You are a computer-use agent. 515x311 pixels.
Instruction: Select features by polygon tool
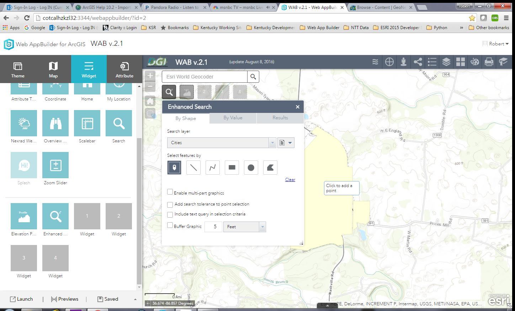point(270,168)
